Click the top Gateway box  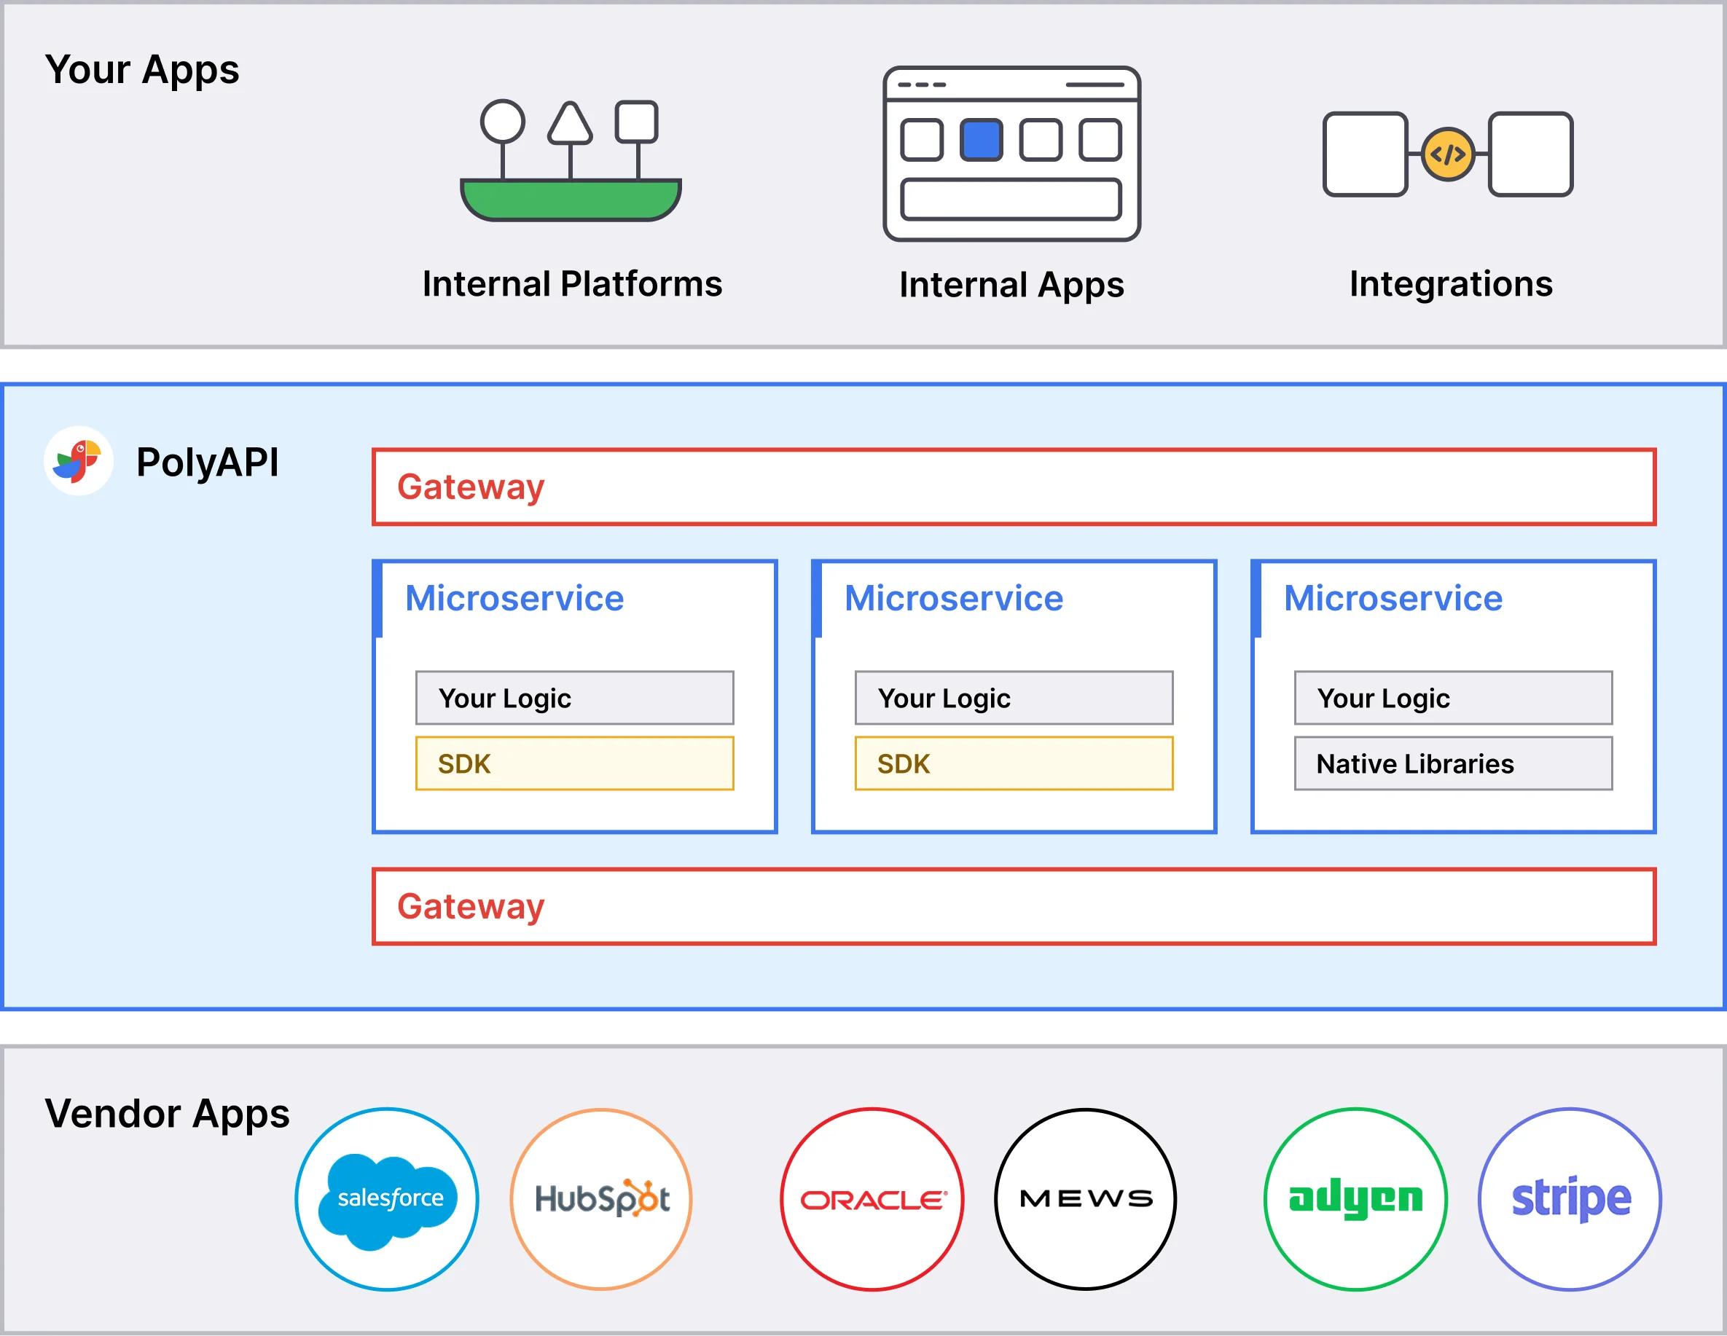point(1014,487)
